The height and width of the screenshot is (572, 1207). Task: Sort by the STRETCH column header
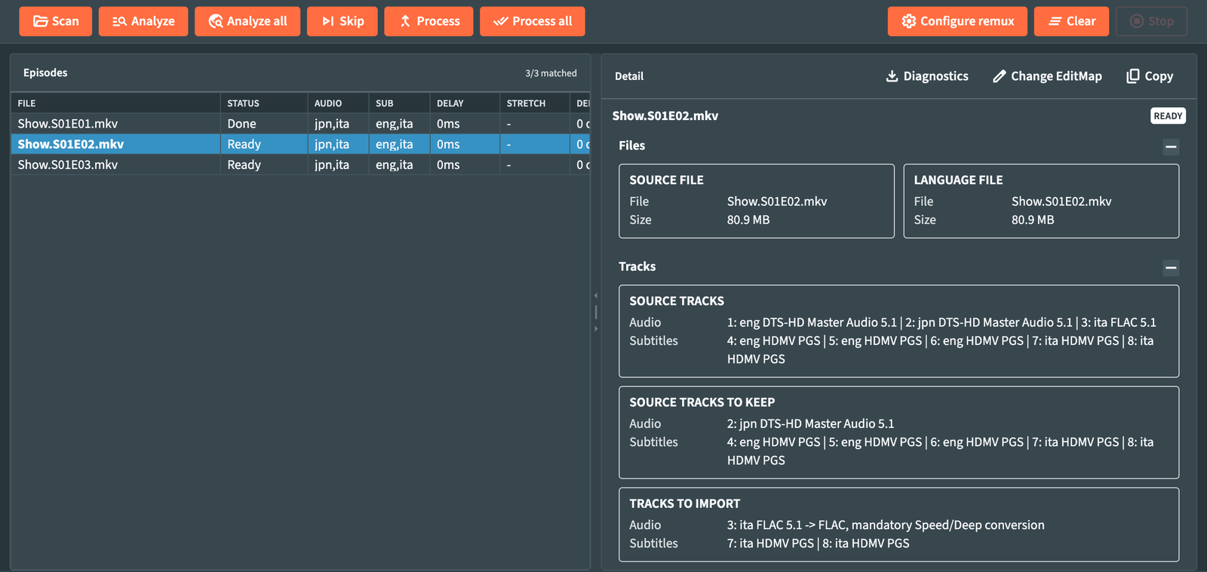click(535, 103)
